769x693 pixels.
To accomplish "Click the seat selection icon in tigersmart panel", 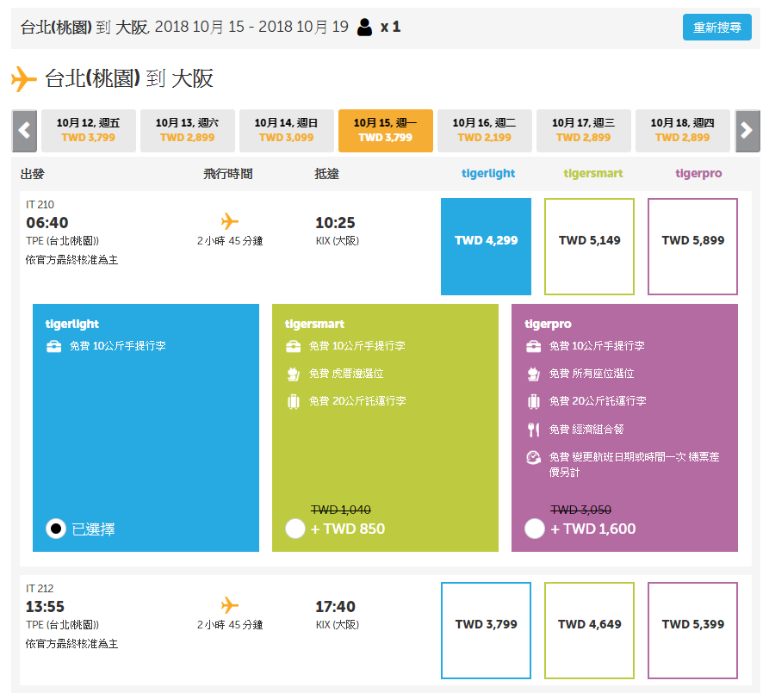I will pyautogui.click(x=294, y=374).
